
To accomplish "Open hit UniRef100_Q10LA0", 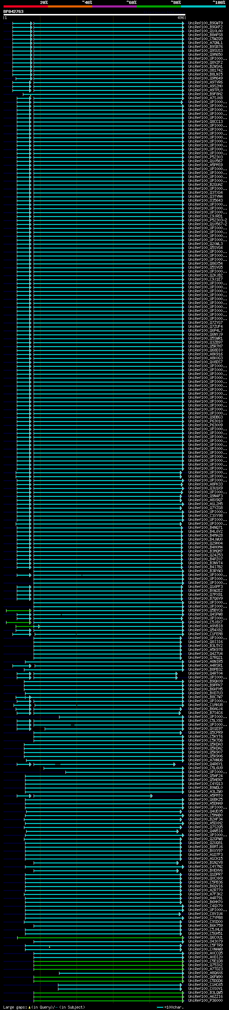I will [205, 31].
